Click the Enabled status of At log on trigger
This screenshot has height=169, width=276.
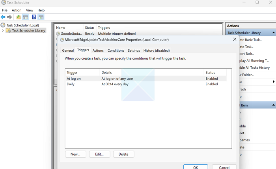click(x=212, y=79)
